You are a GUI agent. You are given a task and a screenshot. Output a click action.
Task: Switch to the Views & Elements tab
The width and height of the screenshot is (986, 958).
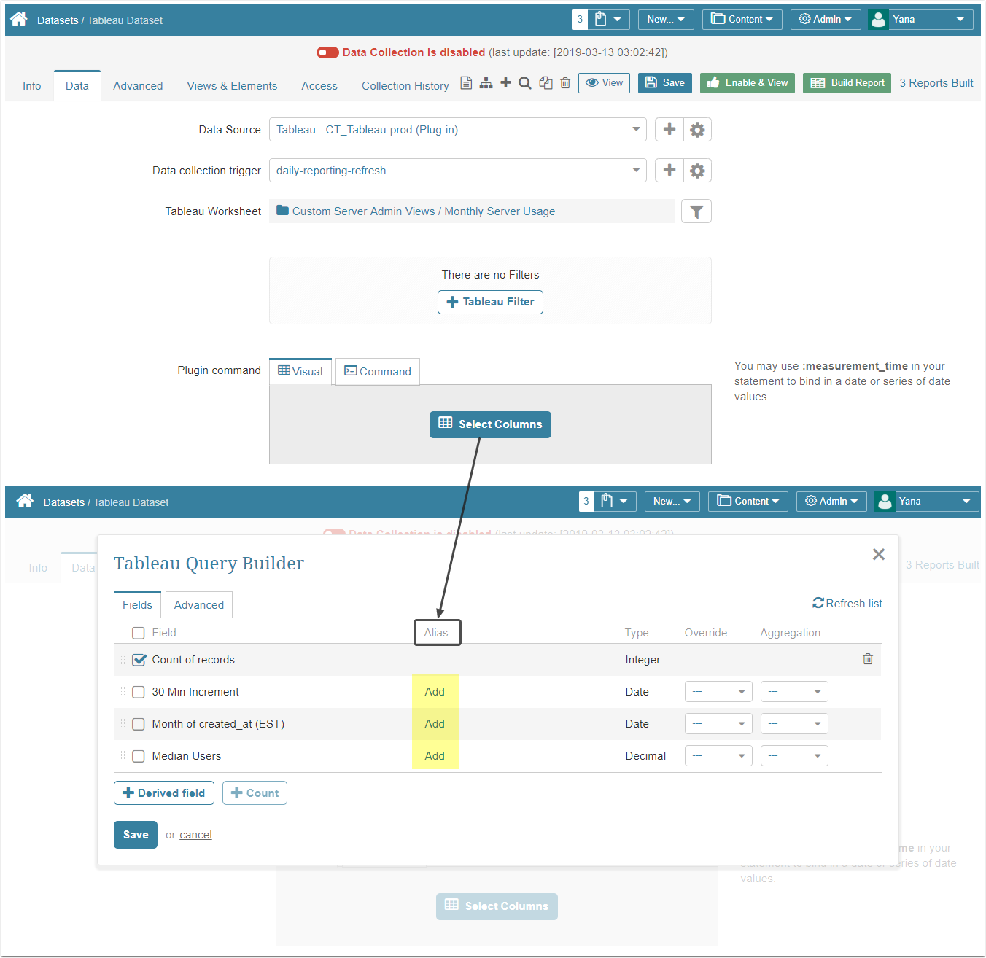[x=232, y=86]
